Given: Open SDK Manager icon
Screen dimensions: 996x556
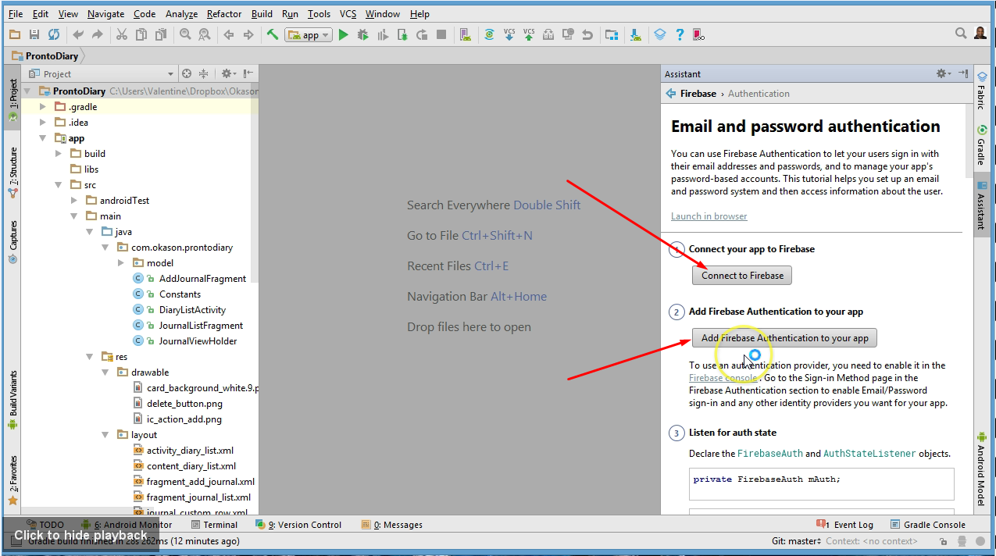Looking at the screenshot, I should (x=636, y=34).
